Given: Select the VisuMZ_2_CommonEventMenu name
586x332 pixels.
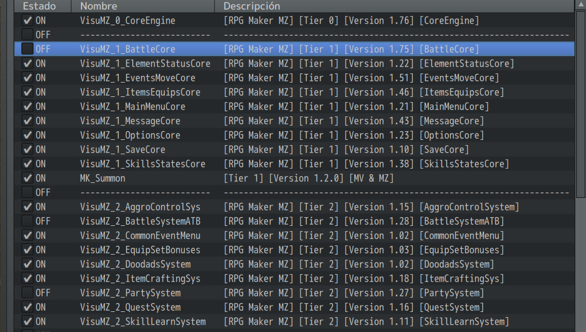Looking at the screenshot, I should point(140,236).
